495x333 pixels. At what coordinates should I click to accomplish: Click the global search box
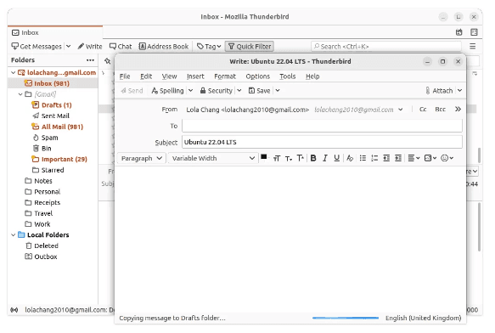coord(386,47)
